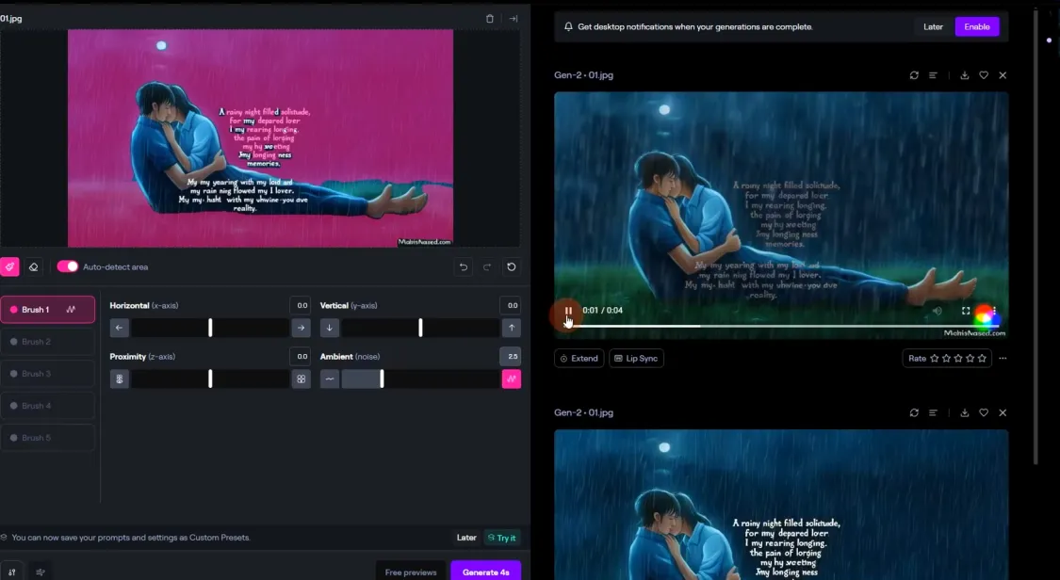1060x580 pixels.
Task: Pause the playing video
Action: click(568, 311)
